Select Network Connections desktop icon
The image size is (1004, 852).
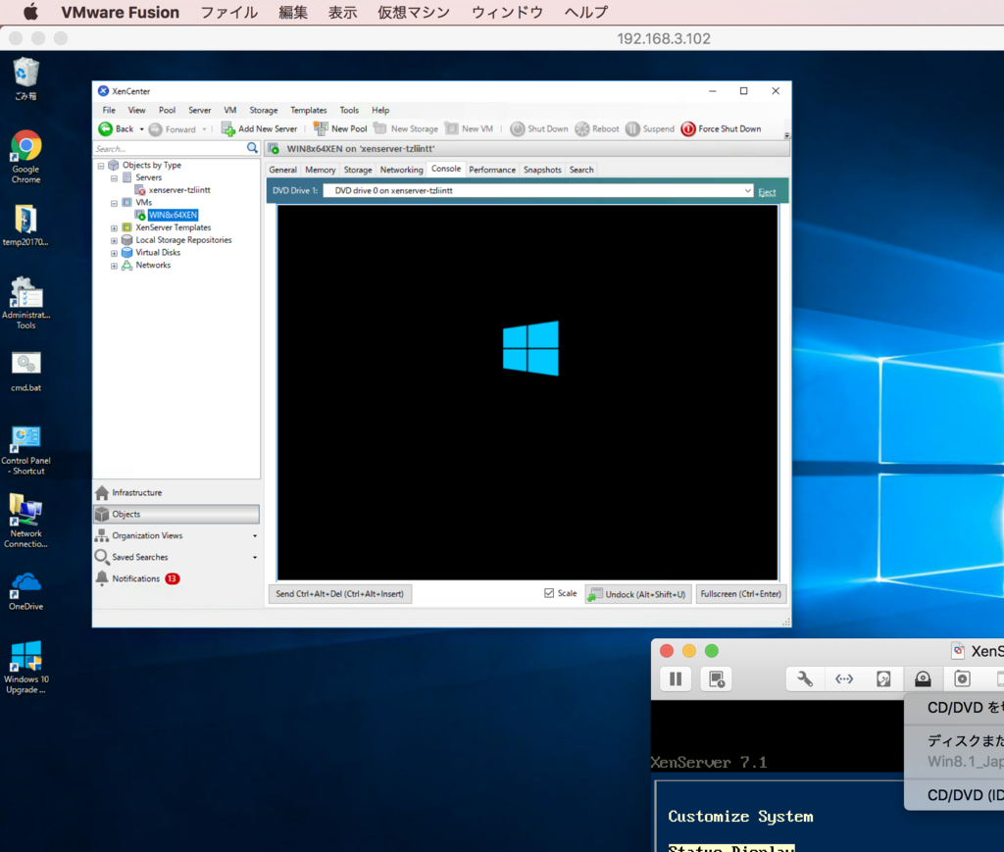tap(25, 521)
